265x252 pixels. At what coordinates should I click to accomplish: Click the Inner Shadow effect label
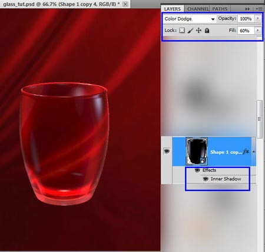(226, 179)
